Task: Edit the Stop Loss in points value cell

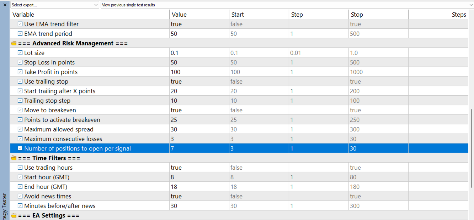Action: pos(199,62)
